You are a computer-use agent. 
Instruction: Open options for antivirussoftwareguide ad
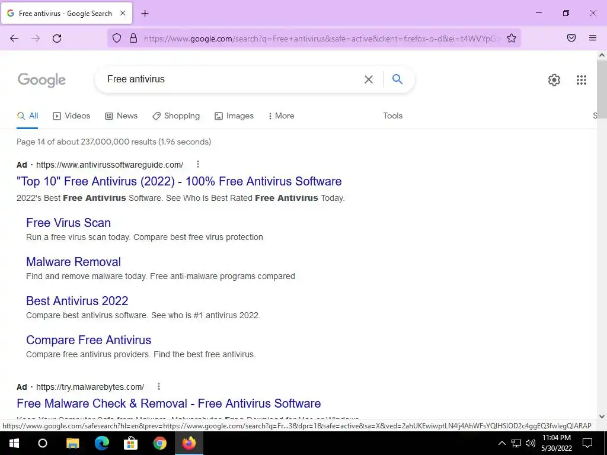click(198, 164)
